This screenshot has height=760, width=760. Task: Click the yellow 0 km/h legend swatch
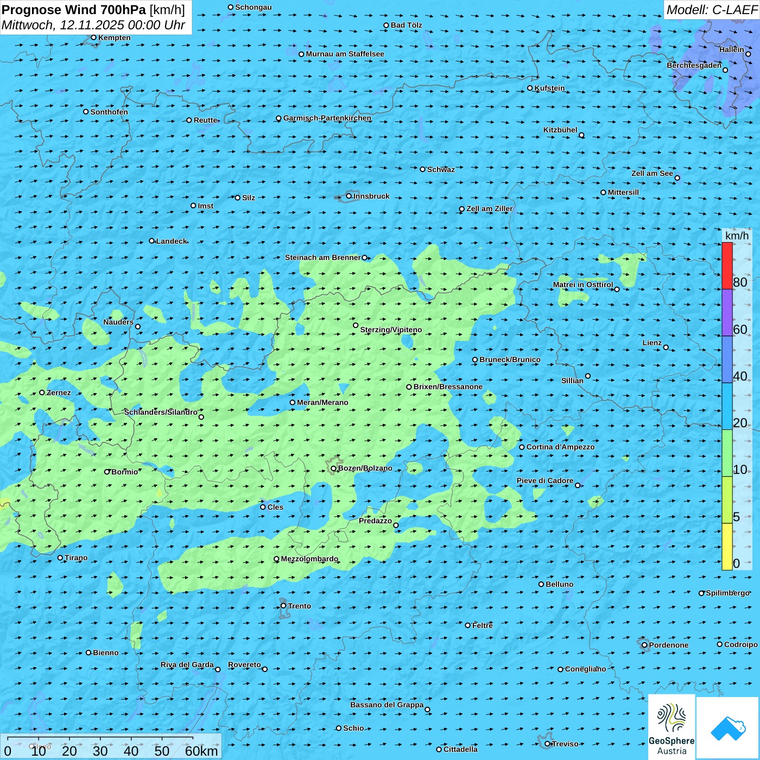pyautogui.click(x=727, y=547)
